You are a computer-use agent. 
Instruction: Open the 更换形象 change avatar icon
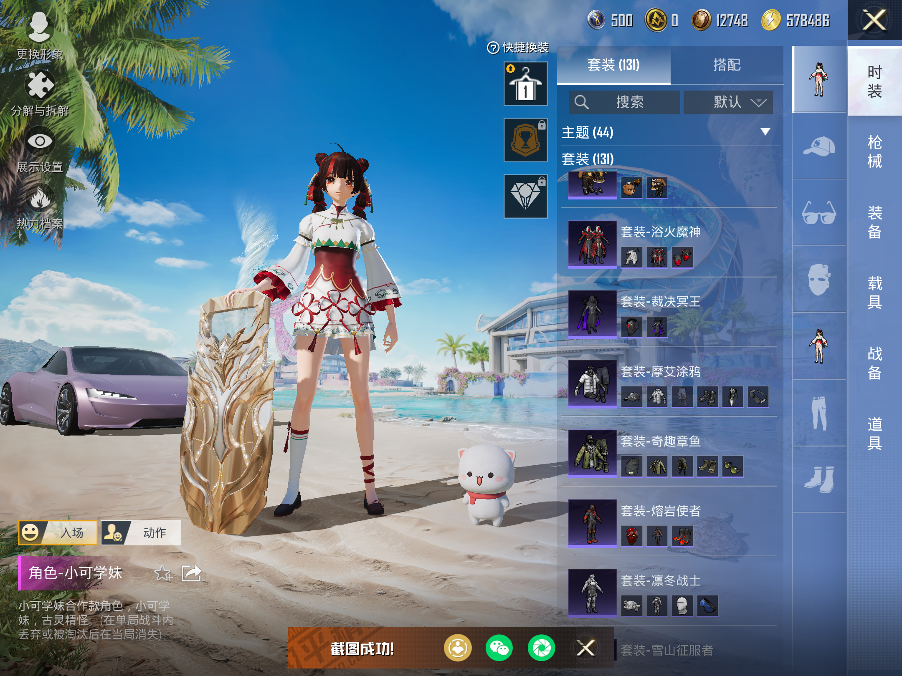[x=39, y=27]
